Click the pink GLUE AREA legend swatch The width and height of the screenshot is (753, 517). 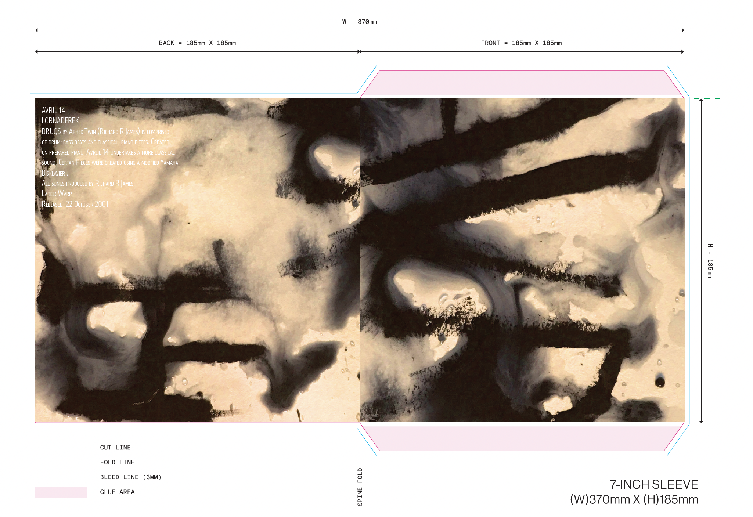[x=61, y=492]
